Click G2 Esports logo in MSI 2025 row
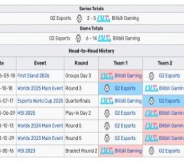This screenshot has width=184, height=162. [107, 113]
